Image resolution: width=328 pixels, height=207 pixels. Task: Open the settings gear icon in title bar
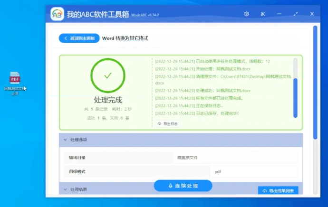point(246,14)
